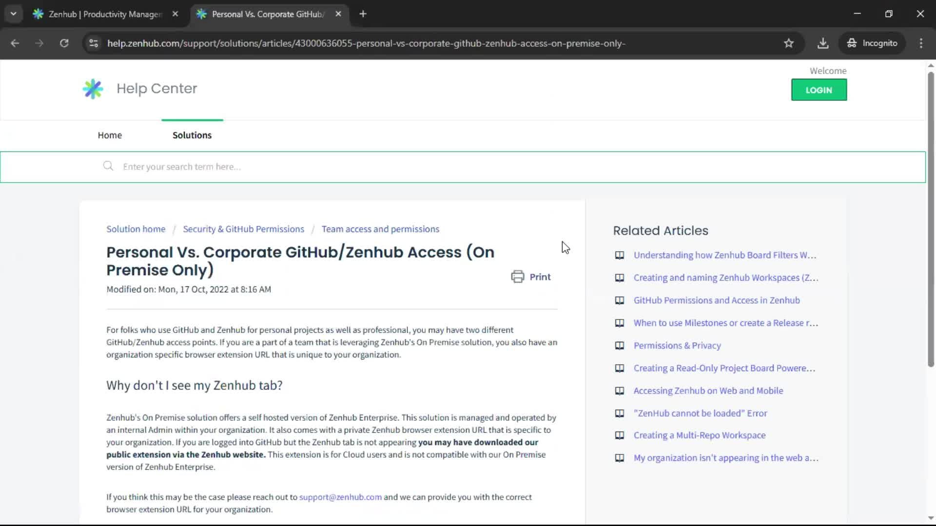The height and width of the screenshot is (526, 936).
Task: Click inside the search term field
Action: tap(292, 166)
